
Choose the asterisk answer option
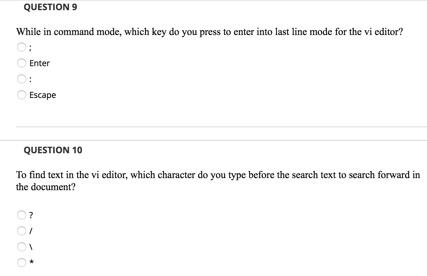pyautogui.click(x=22, y=263)
